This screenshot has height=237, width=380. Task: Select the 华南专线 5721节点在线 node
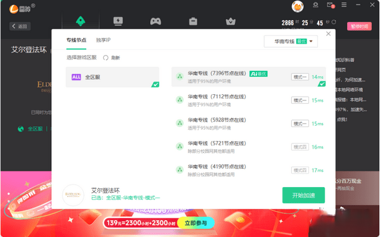click(x=248, y=147)
